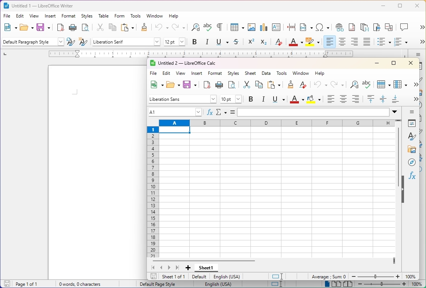The height and width of the screenshot is (288, 426).
Task: Select the Insert Chart icon in Writer
Action: [x=264, y=27]
